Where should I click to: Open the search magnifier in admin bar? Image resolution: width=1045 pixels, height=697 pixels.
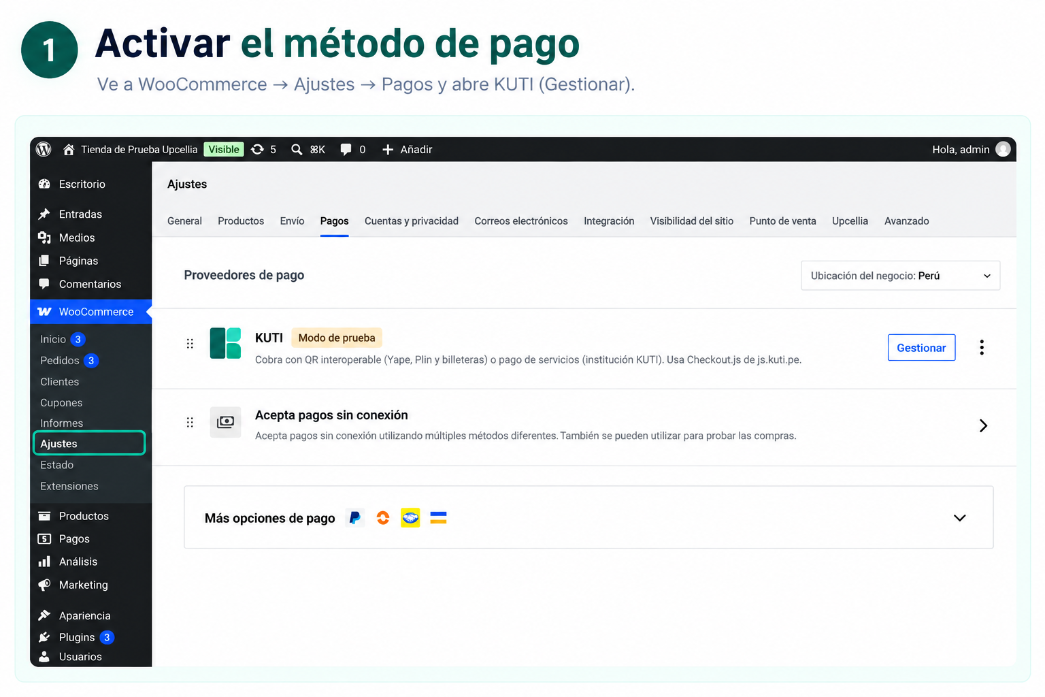(297, 149)
